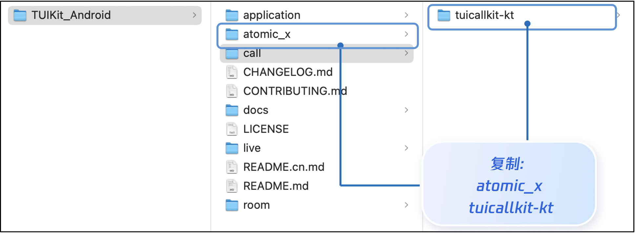Click the README.cn.md file icon

[232, 167]
